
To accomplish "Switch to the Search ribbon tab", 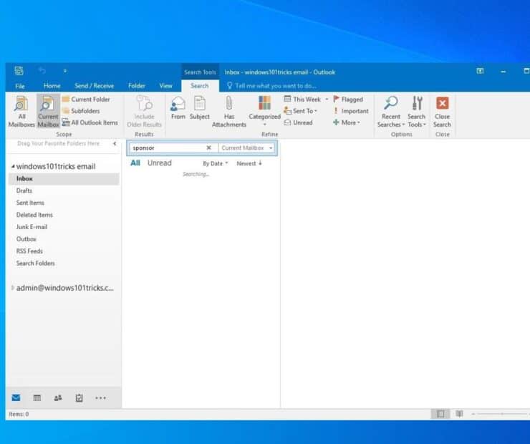I will (199, 86).
